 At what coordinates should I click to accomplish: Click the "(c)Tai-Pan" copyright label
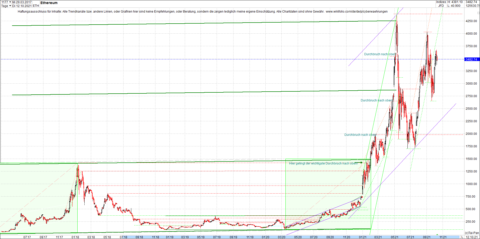click(x=472, y=233)
